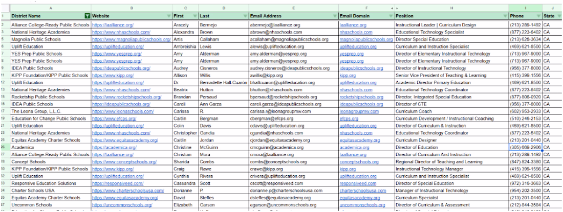Select the 'District Name' header cell
The width and height of the screenshot is (563, 212).
tap(50, 16)
